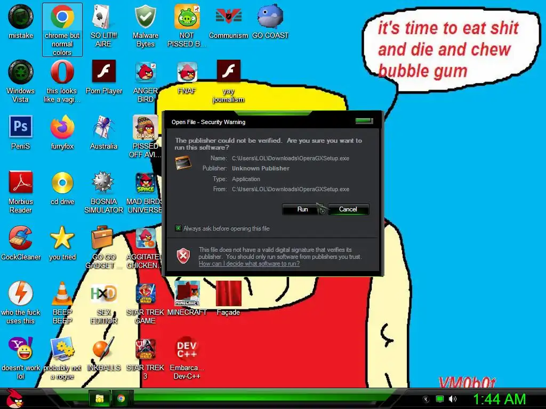
Task: Click Cancel in the Security Warning dialog
Action: (348, 209)
